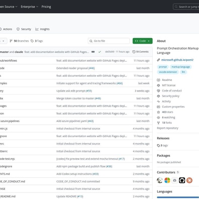This screenshot has width=199, height=199.
Task: View the 403 stars link
Action: [x=167, y=112]
